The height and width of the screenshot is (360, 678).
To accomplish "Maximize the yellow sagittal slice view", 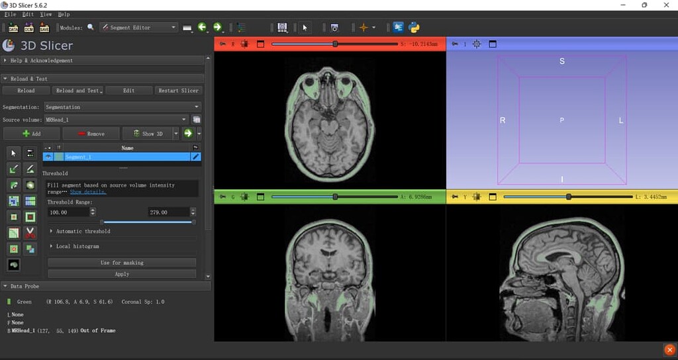I will coord(493,197).
